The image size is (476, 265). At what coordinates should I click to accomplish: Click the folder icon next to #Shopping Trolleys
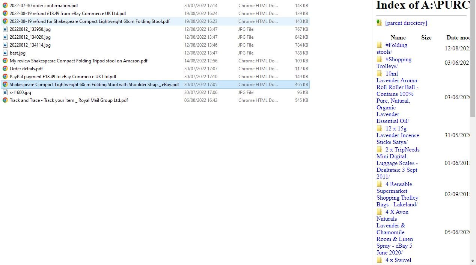click(x=380, y=59)
